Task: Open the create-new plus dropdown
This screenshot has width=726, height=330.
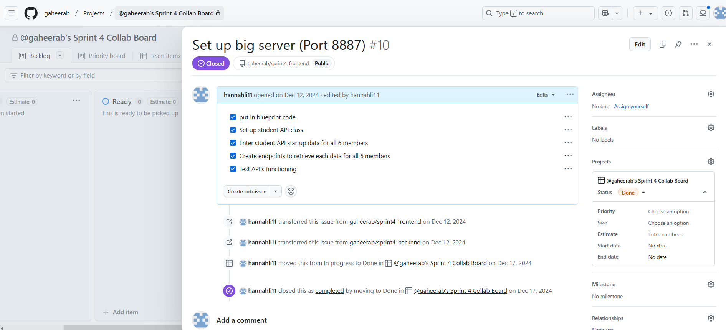Action: tap(645, 13)
